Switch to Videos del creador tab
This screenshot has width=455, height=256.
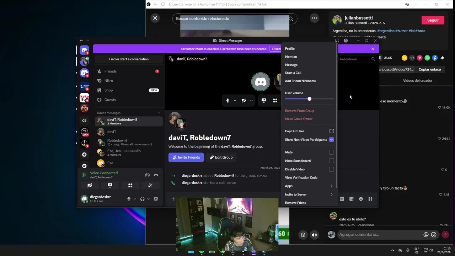(x=418, y=81)
